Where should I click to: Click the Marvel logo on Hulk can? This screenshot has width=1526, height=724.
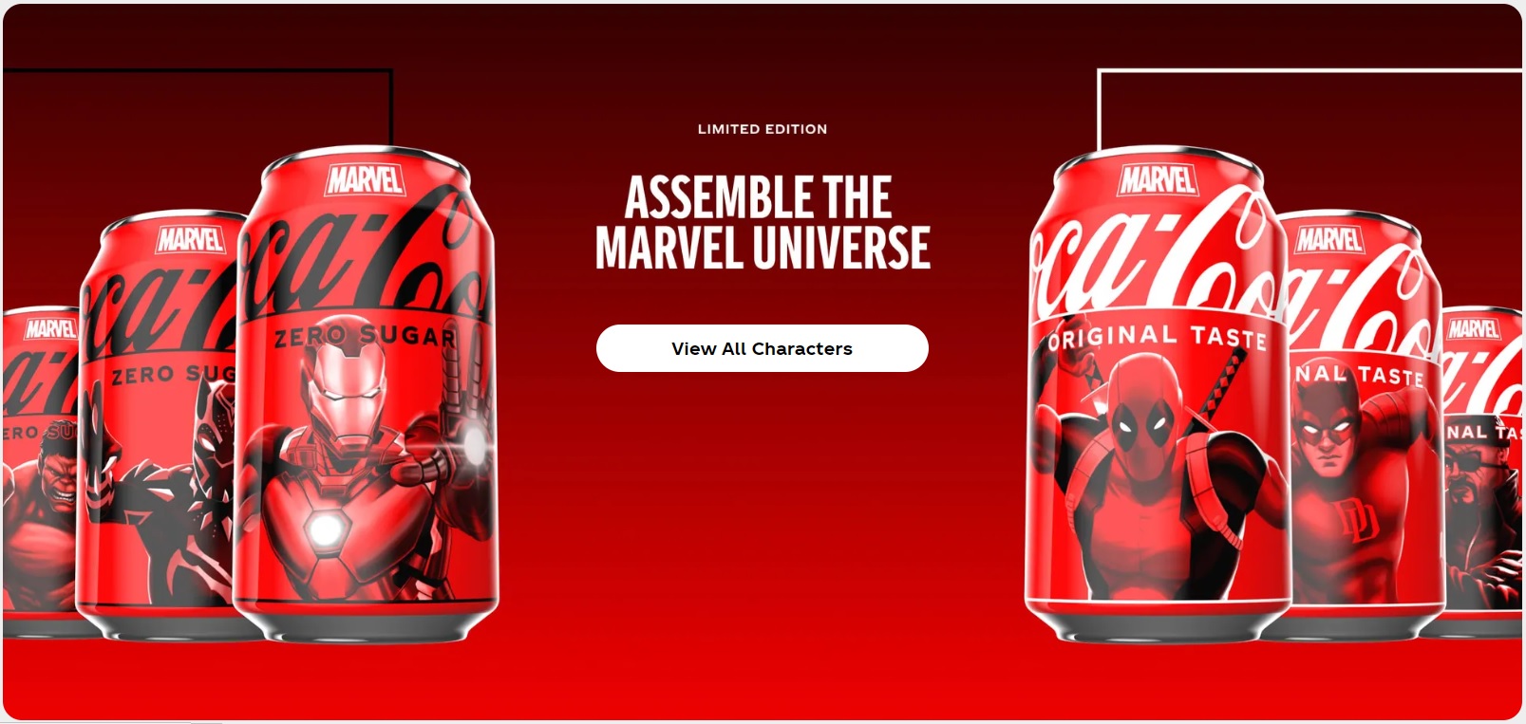click(50, 328)
